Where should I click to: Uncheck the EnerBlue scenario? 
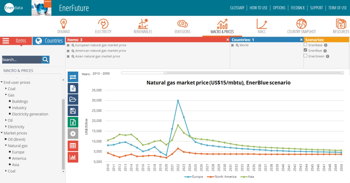coord(306,50)
